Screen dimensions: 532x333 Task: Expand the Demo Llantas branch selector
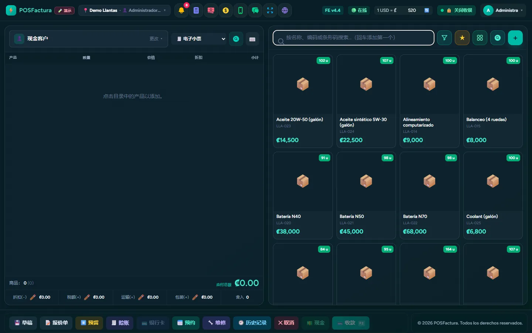125,10
